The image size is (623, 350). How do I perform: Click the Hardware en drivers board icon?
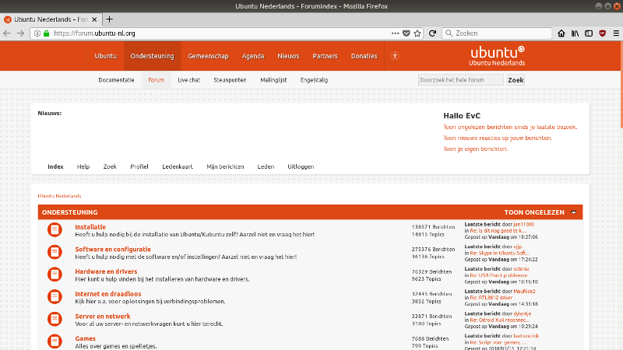point(55,274)
